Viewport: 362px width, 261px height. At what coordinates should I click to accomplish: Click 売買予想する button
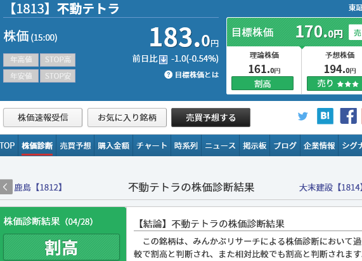pos(210,117)
